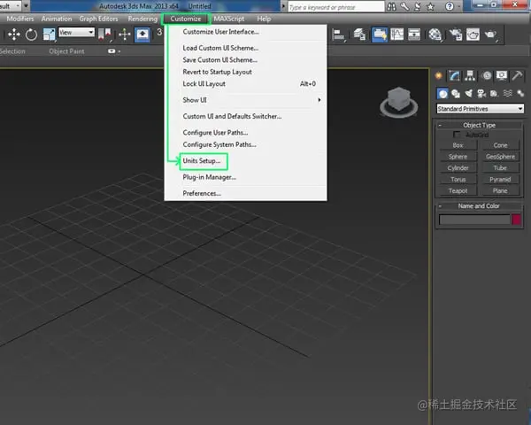Enable the AutoGrid checkbox

[457, 135]
